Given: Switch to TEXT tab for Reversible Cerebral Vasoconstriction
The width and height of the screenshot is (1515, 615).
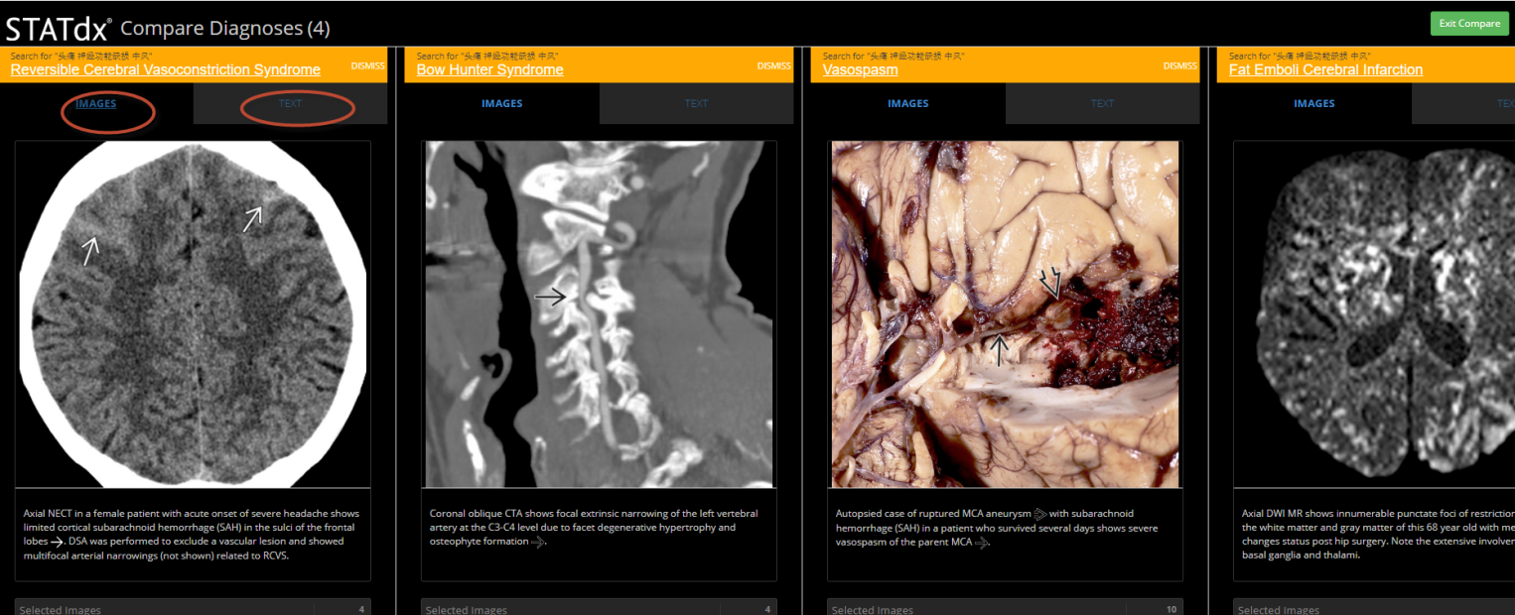Looking at the screenshot, I should coord(290,103).
